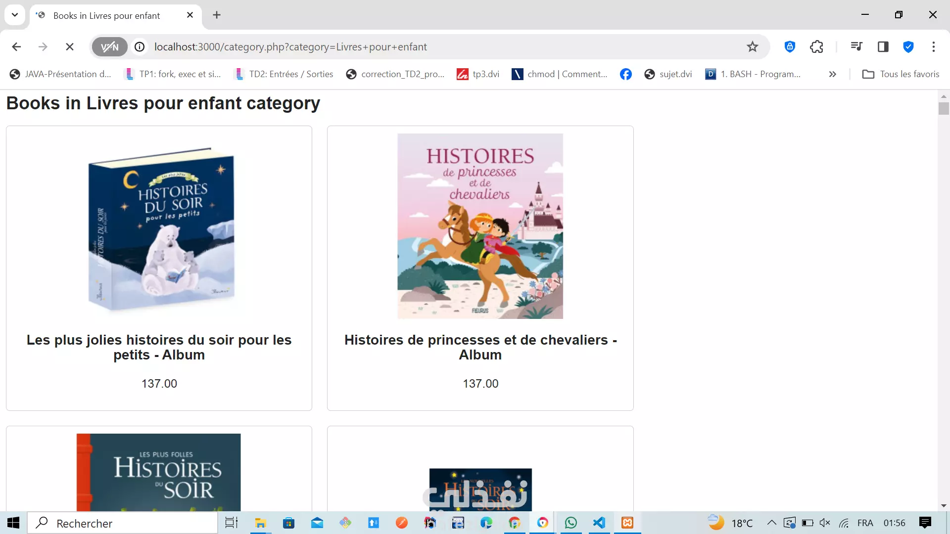
Task: Open the Facebook bookmark icon
Action: (x=626, y=74)
